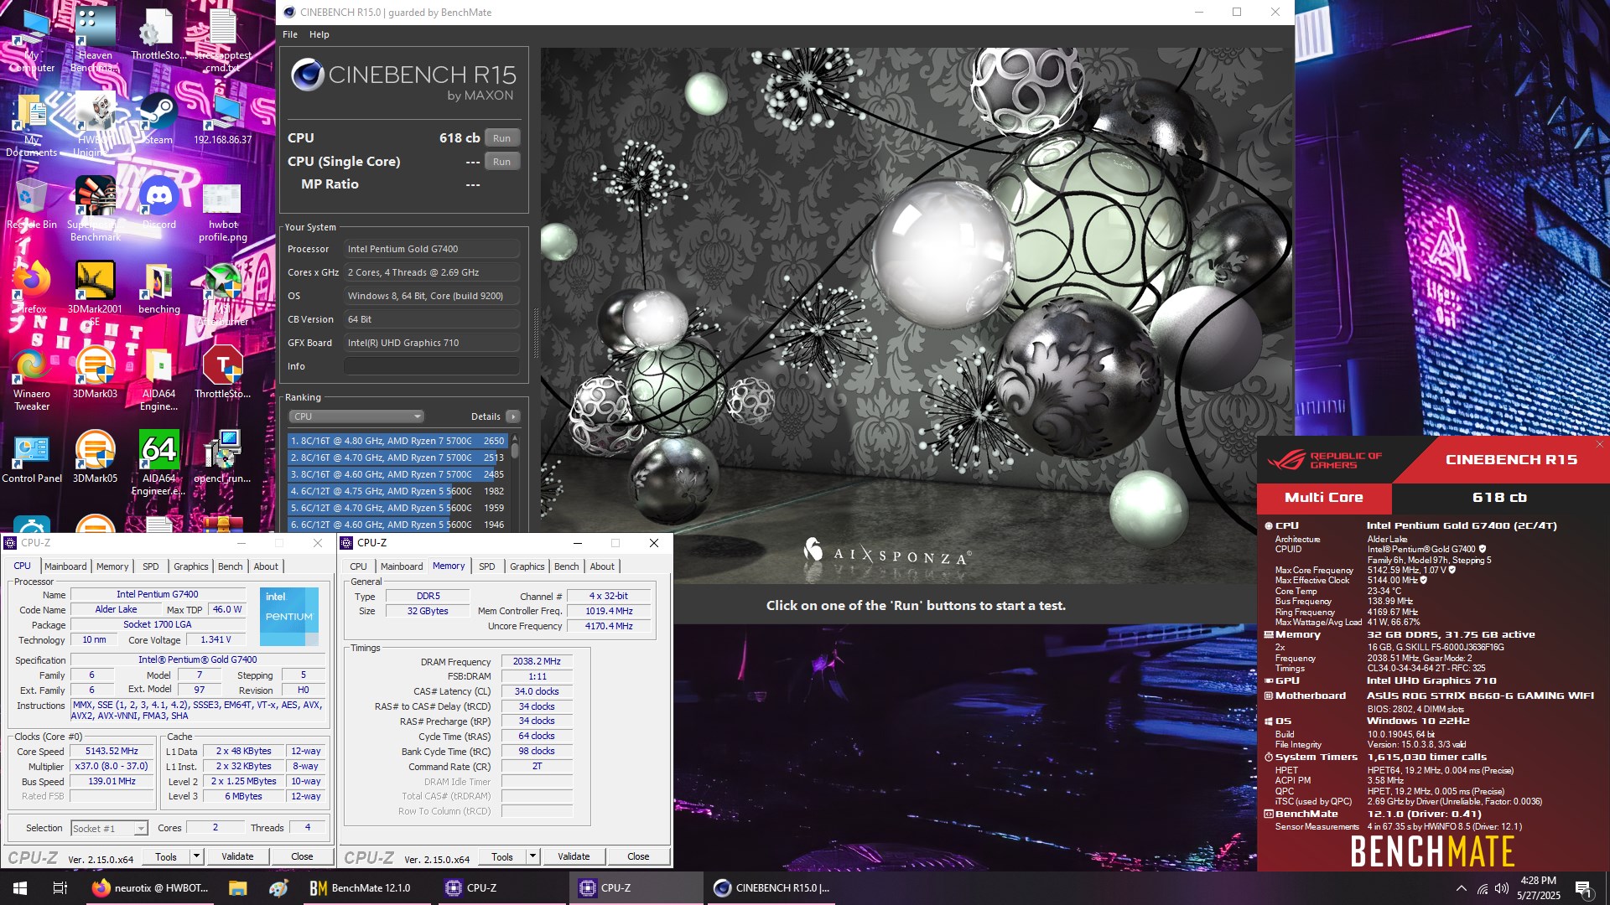The height and width of the screenshot is (905, 1610).
Task: Click Validate in right CPU-Z window
Action: 574,856
